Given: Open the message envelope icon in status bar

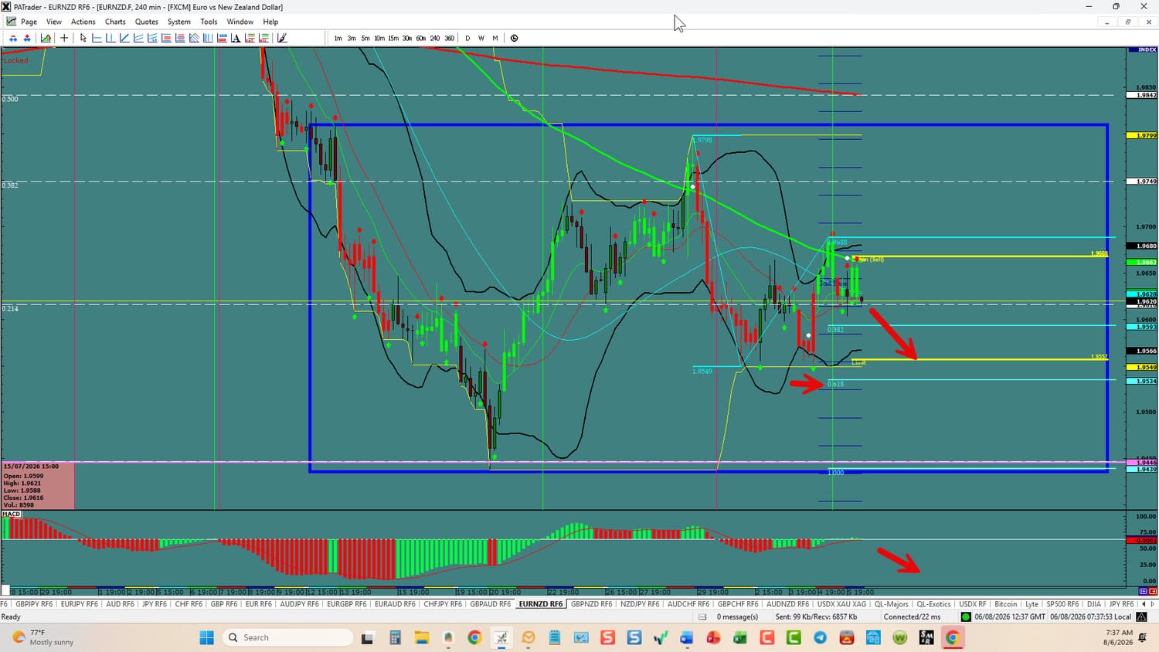Looking at the screenshot, I should (702, 617).
